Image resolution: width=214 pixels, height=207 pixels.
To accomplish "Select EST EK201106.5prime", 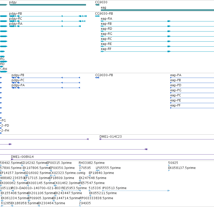I will (41, 193).
